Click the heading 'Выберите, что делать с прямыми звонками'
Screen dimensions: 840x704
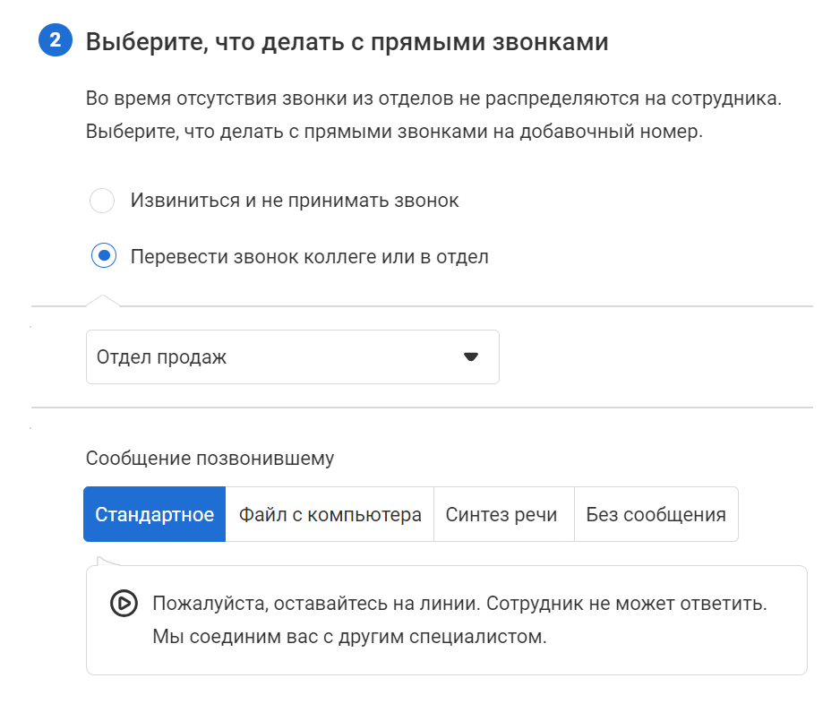[347, 42]
